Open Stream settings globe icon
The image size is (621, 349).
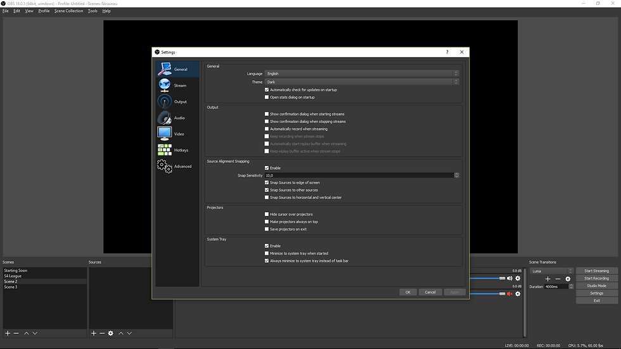[x=164, y=85]
